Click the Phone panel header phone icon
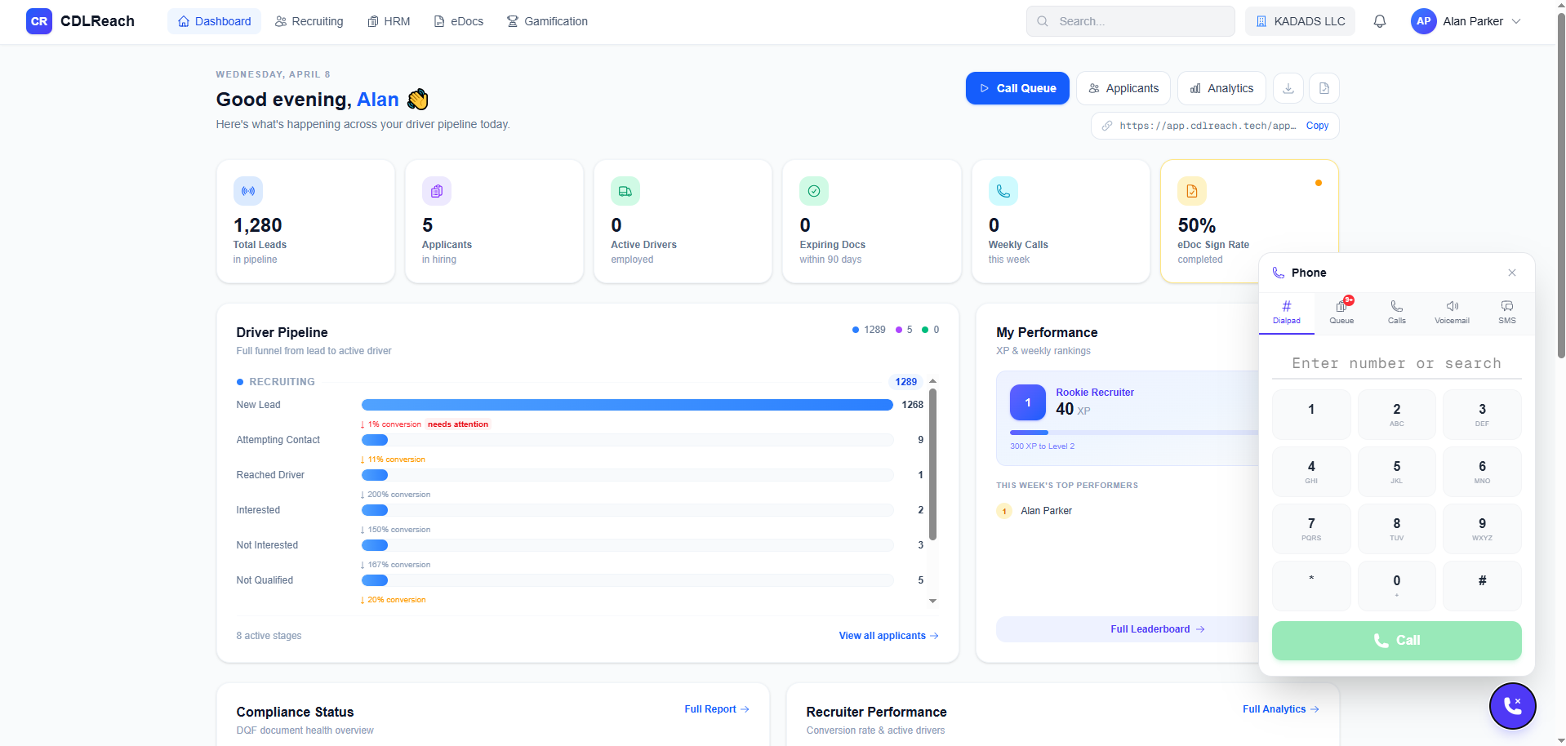This screenshot has width=1566, height=746. pos(1279,273)
